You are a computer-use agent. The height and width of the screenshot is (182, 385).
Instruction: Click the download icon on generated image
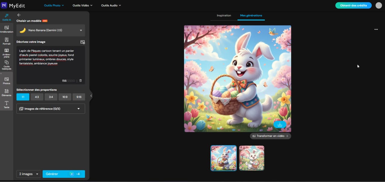pyautogui.click(x=280, y=125)
